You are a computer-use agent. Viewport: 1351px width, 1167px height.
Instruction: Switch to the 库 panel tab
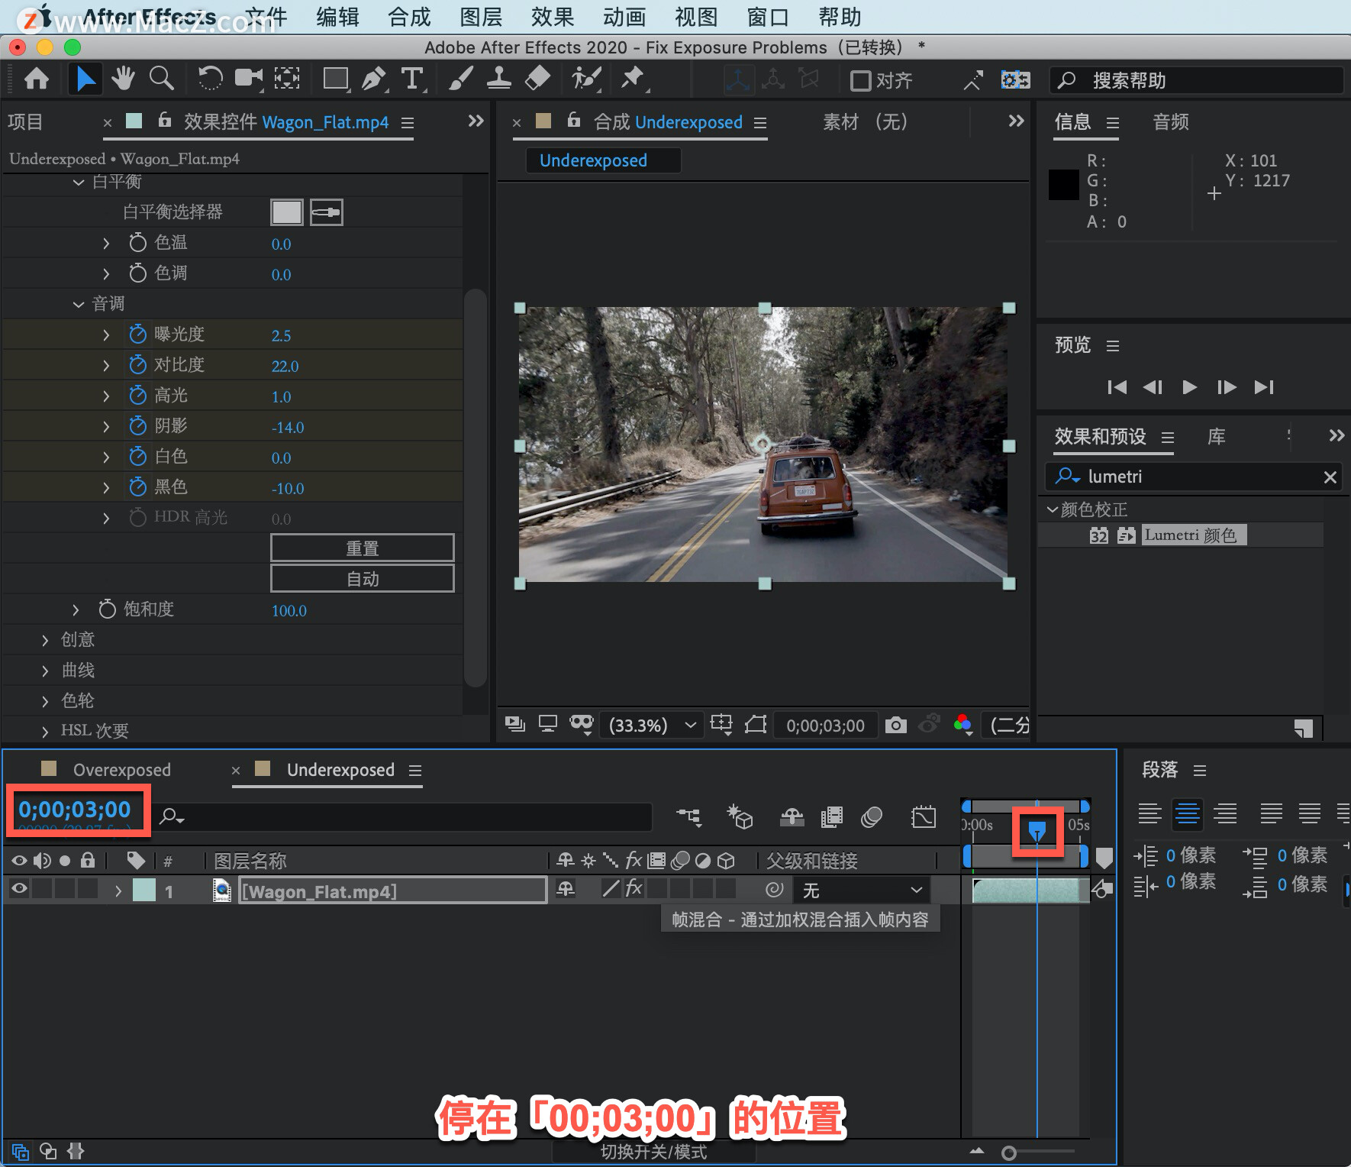point(1217,437)
